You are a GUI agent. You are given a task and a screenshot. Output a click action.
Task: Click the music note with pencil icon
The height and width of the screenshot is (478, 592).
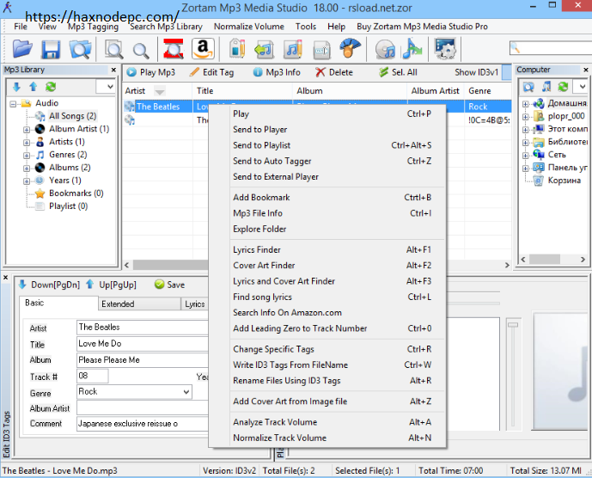coord(293,49)
